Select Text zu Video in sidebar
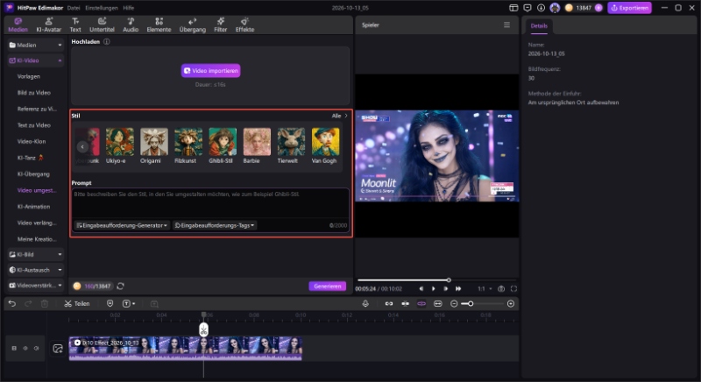This screenshot has height=382, width=701. point(34,125)
